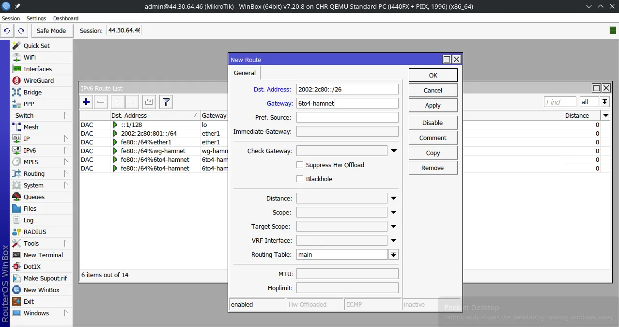Screen dimensions: 619x327
Task: Click the undo arrow in top toolbar
Action: coord(7,31)
